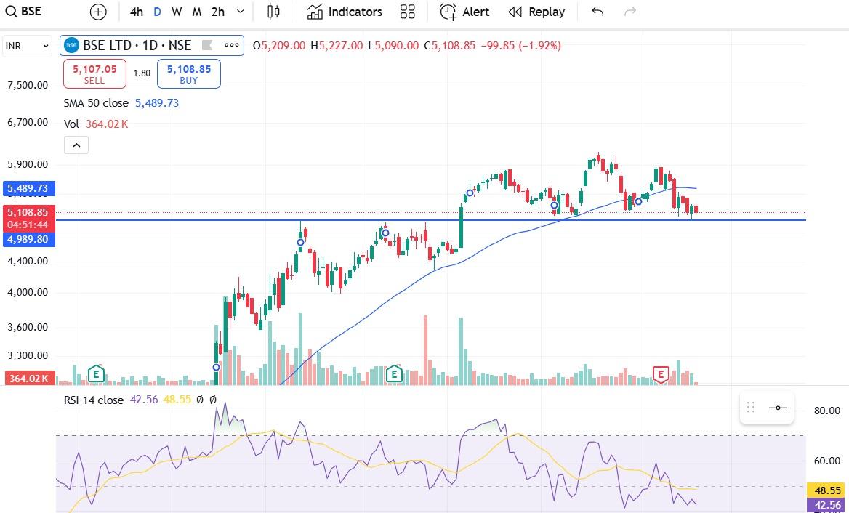Click the add symbol plus icon
This screenshot has height=513, width=849.
(x=98, y=12)
